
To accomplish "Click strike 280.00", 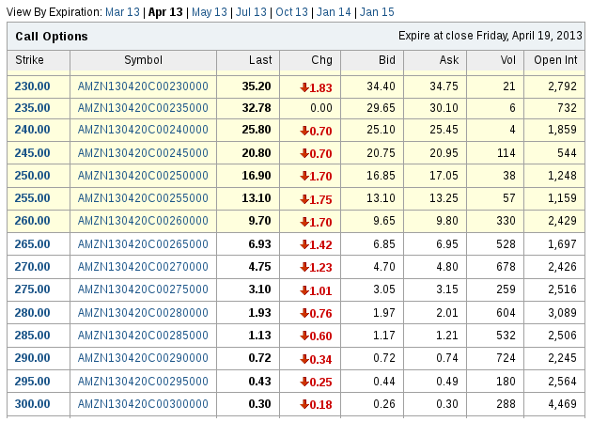I will pos(32,313).
